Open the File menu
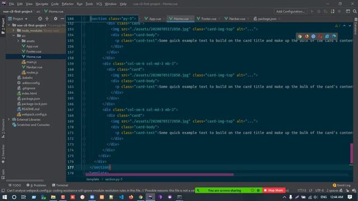This screenshot has height=201, width=358. click(11, 4)
